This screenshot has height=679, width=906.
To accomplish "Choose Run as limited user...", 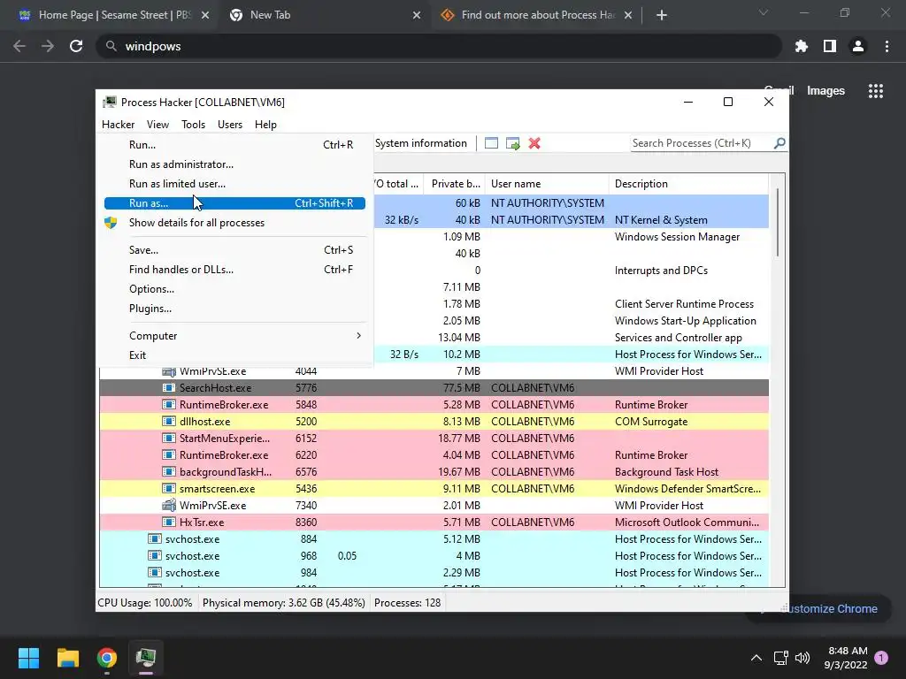I will click(234, 184).
